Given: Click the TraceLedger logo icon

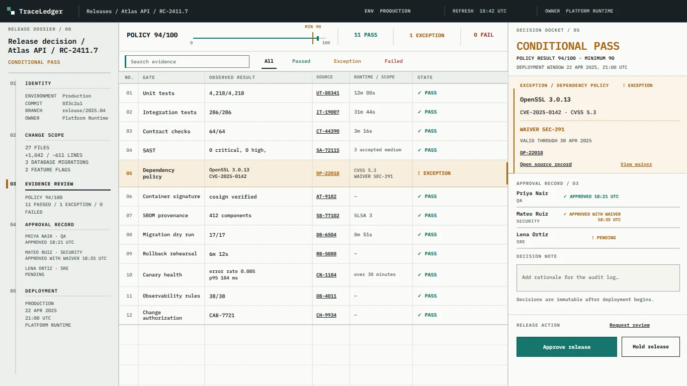Looking at the screenshot, I should coord(11,11).
